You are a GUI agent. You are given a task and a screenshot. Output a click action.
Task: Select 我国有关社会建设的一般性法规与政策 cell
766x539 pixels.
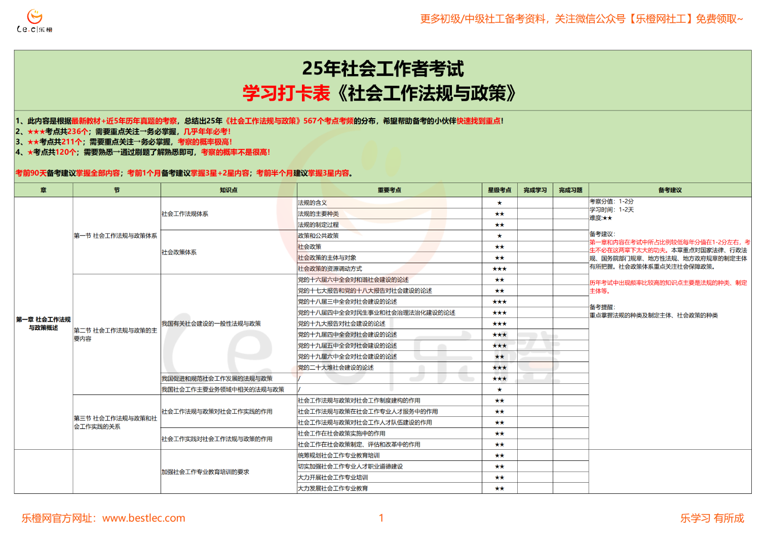(x=229, y=324)
